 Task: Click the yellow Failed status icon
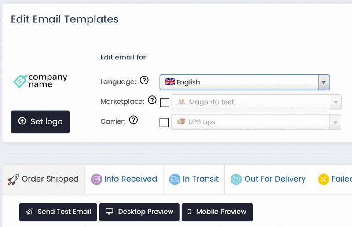[323, 179]
